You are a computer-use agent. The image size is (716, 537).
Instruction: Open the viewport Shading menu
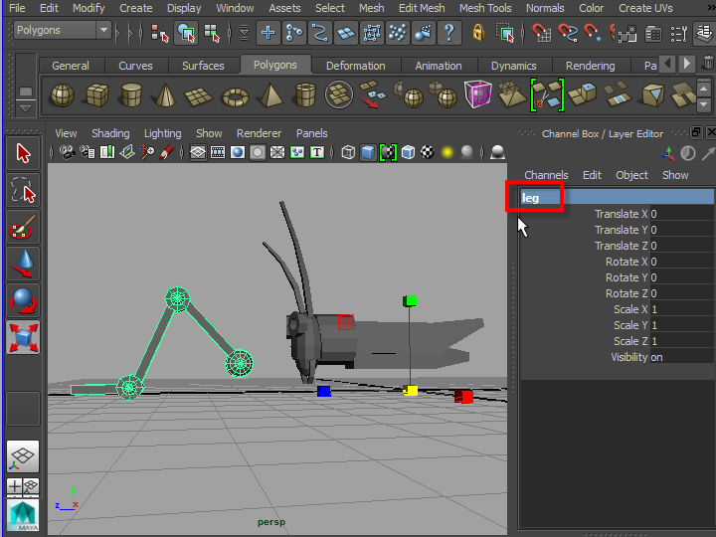pyautogui.click(x=110, y=133)
